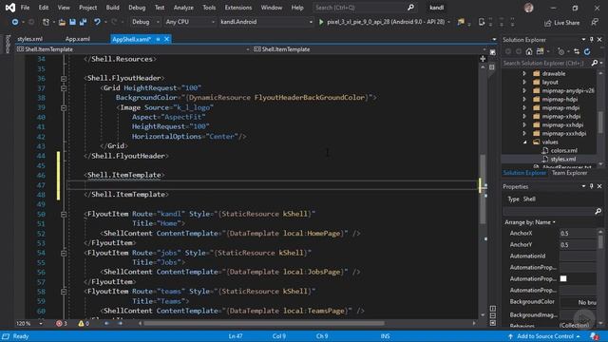The image size is (608, 342).
Task: Click the Navigate Backward toolbar icon
Action: point(15,22)
